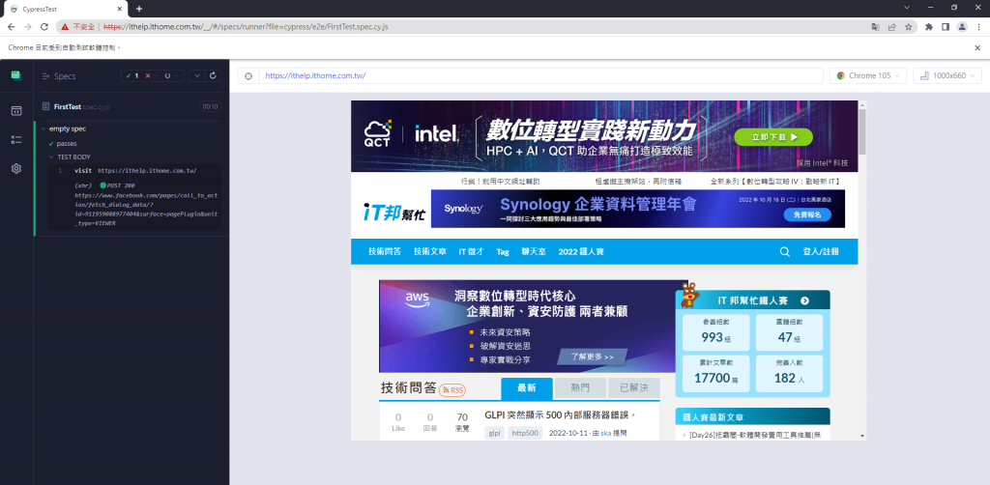Viewport: 990px width, 485px height.
Task: Open the Chrome extensions puzzle icon
Action: tap(929, 27)
